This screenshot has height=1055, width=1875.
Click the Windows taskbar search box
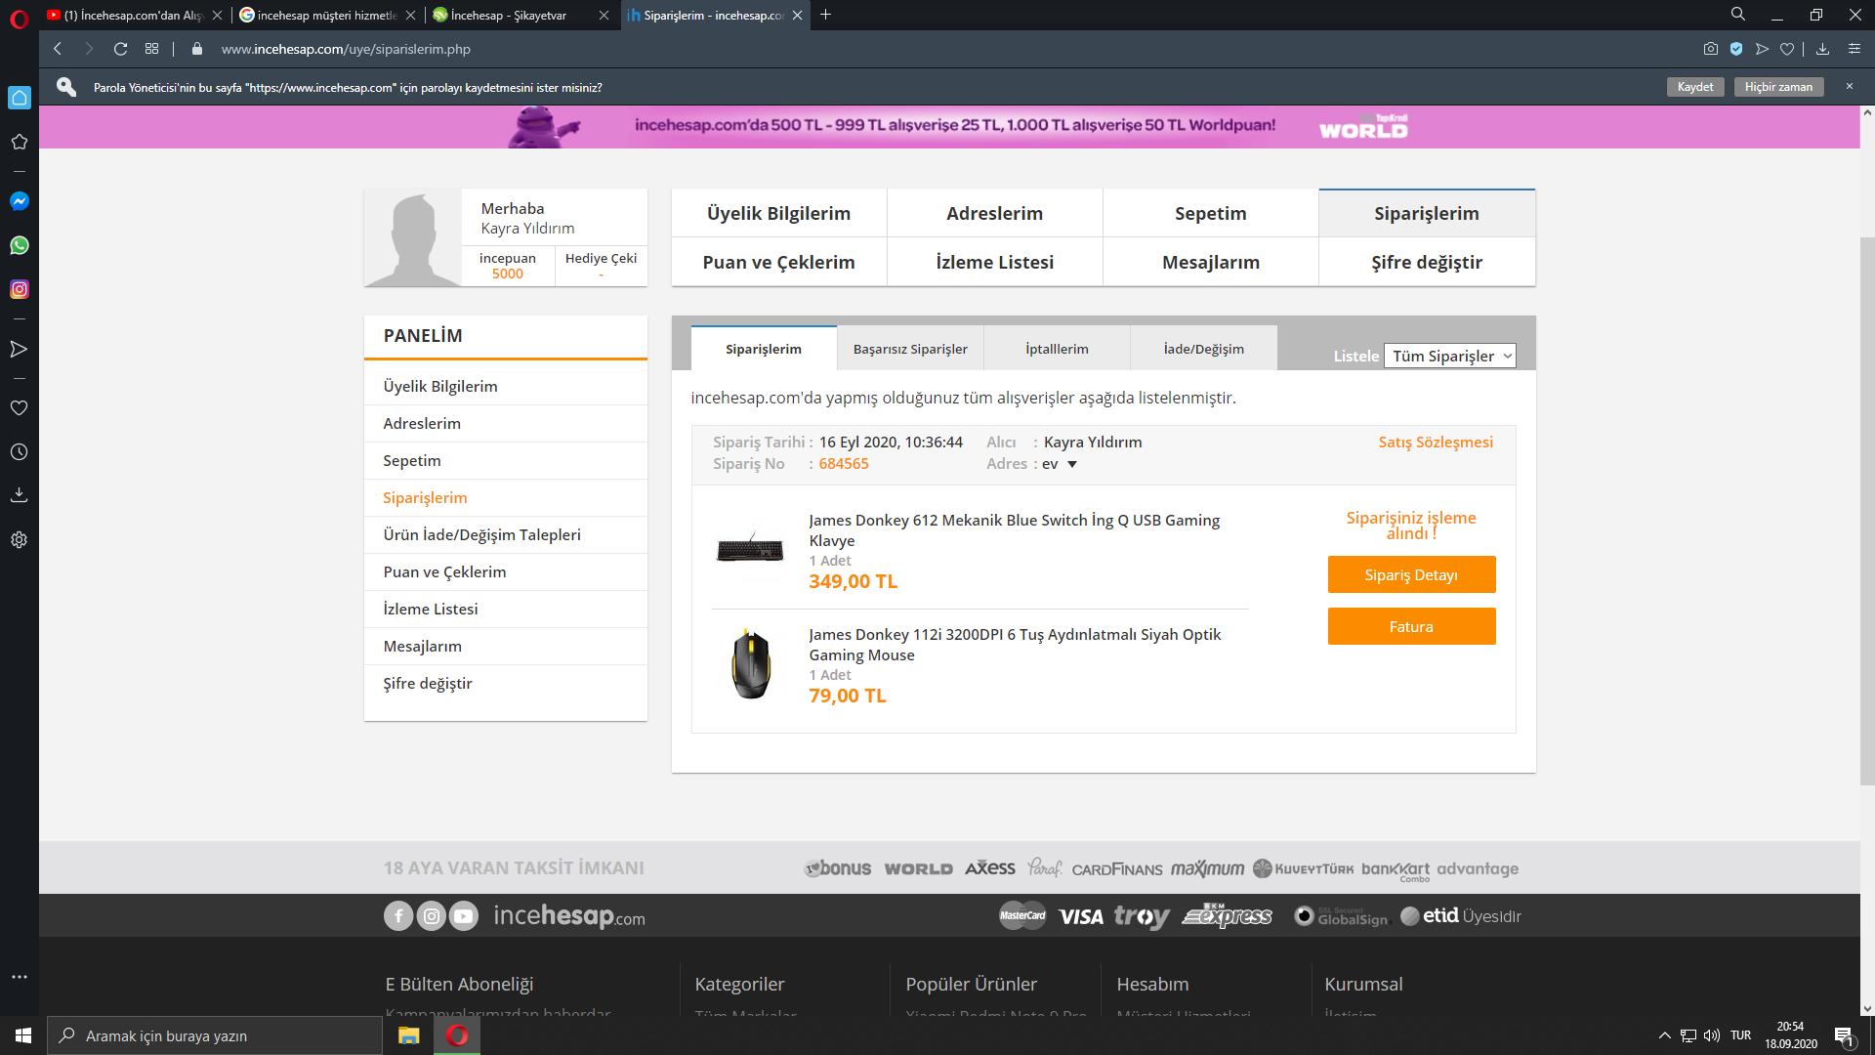tap(215, 1035)
